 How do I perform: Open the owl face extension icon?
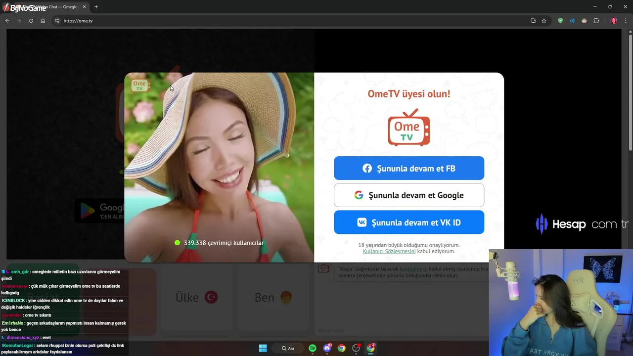pos(584,21)
